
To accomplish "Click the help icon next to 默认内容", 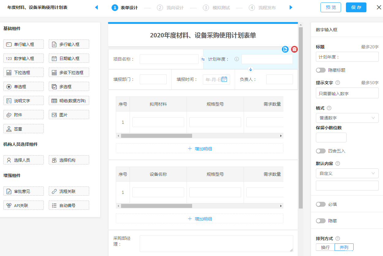I will 338,164.
